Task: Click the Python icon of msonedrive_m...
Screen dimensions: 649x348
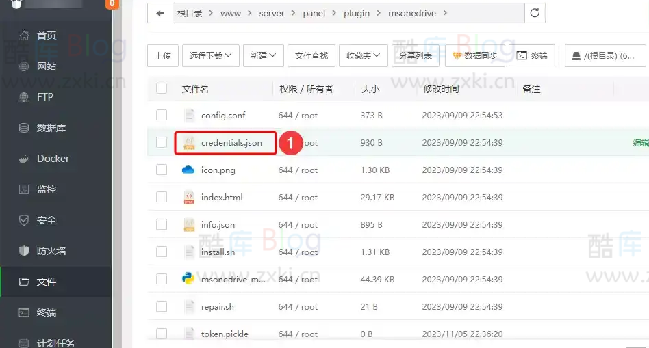Action: (x=188, y=279)
